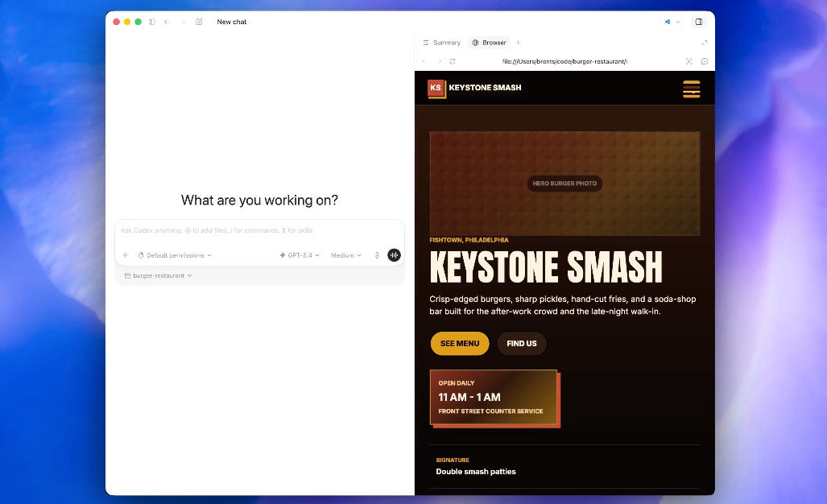Reload the browser preview page

click(453, 61)
